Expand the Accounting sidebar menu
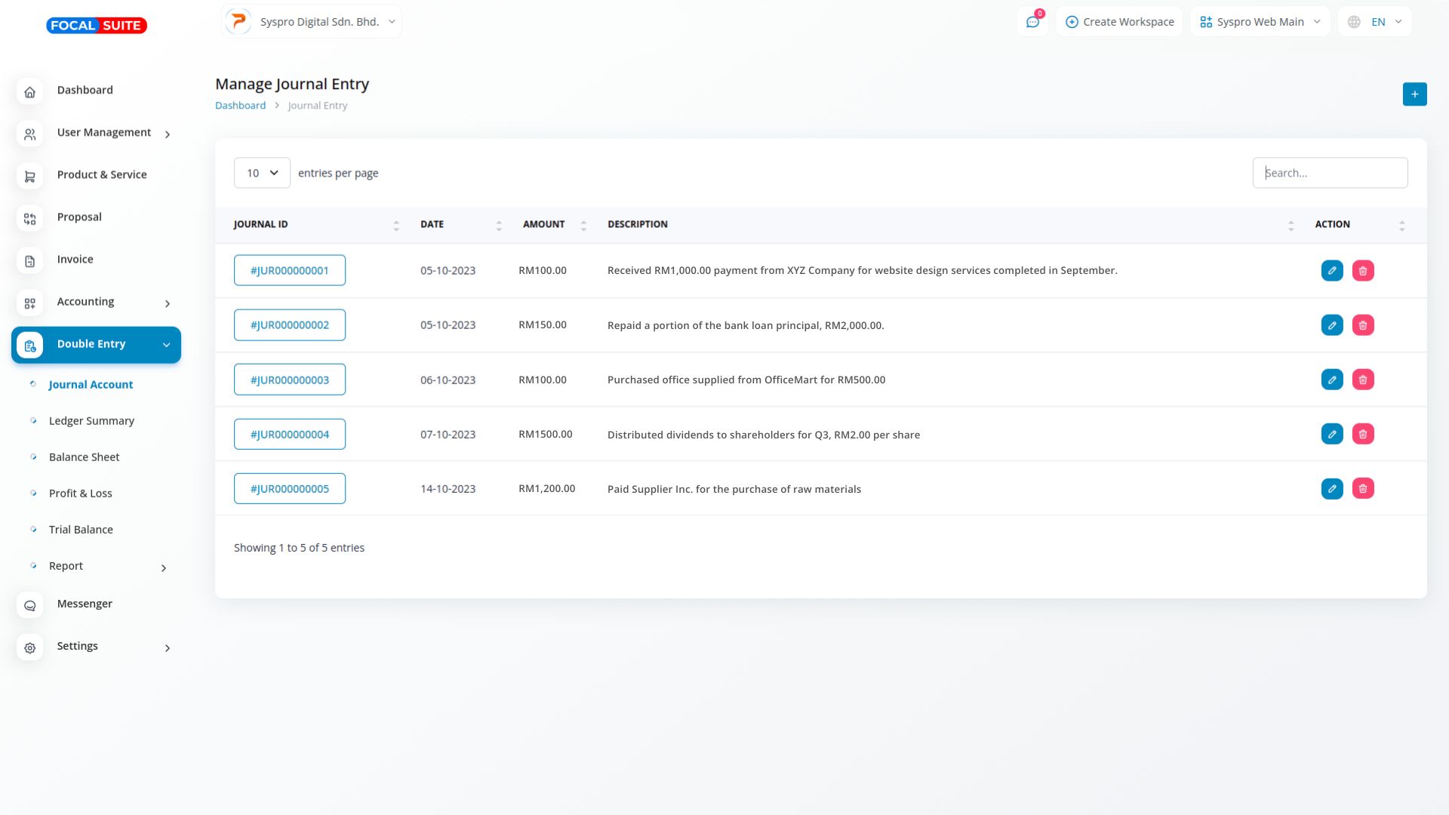The height and width of the screenshot is (815, 1449). [x=96, y=302]
